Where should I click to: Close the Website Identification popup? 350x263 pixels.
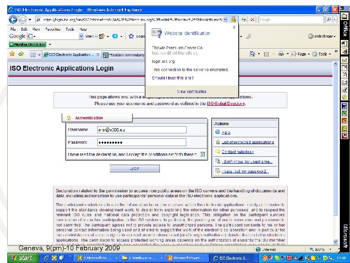tap(234, 27)
